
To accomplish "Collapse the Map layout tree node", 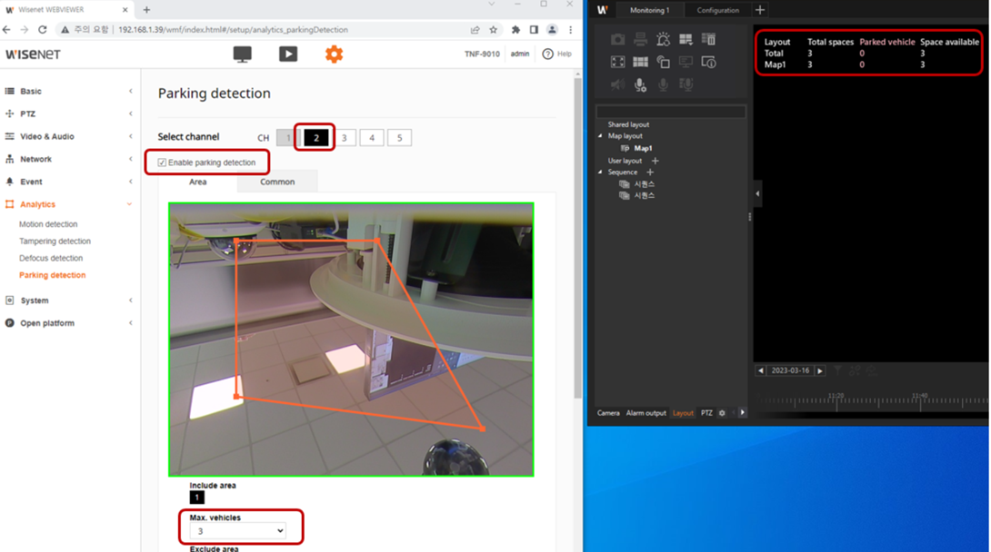I will (600, 136).
